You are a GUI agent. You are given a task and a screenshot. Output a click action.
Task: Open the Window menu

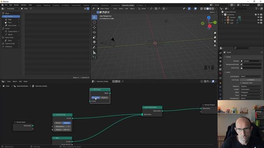tap(24, 5)
